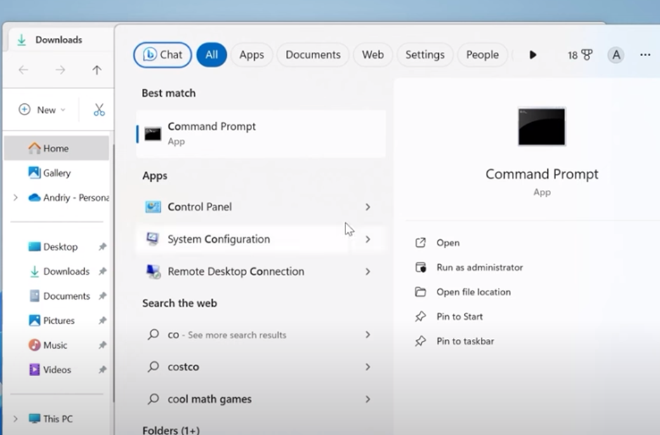The height and width of the screenshot is (435, 660).
Task: Select the Settings search tab
Action: click(x=425, y=54)
